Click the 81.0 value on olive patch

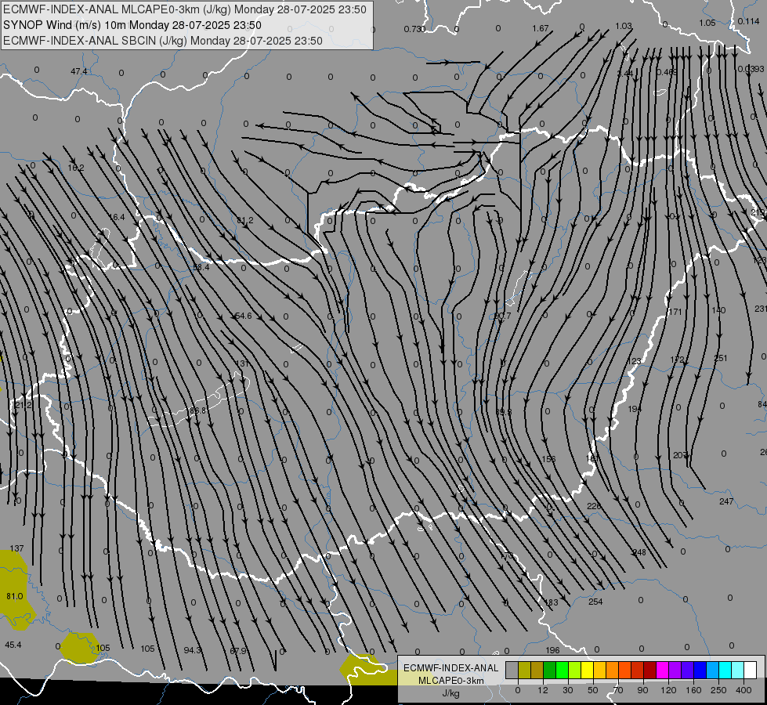(15, 596)
